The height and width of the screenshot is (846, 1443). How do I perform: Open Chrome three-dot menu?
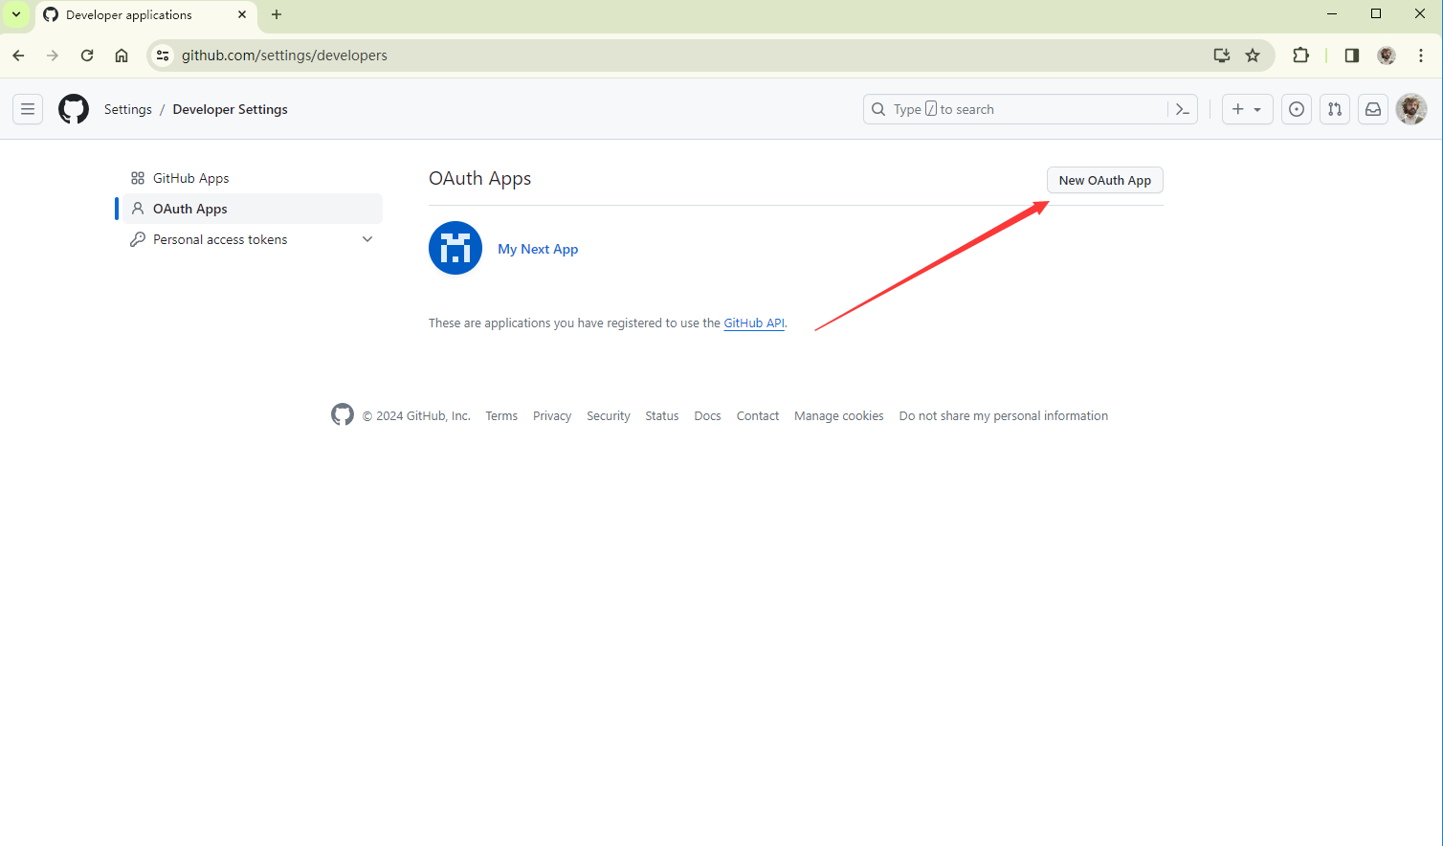pos(1421,56)
